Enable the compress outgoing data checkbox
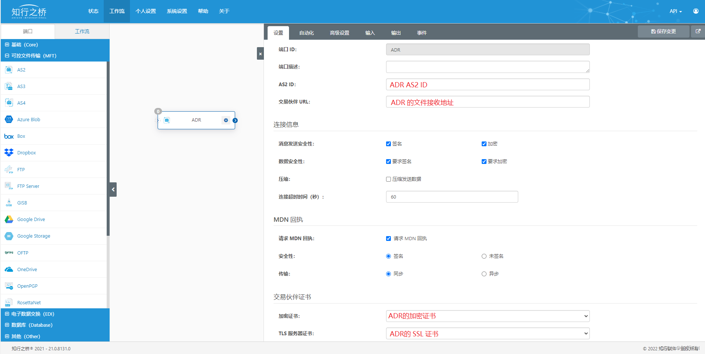The image size is (705, 354). (388, 179)
